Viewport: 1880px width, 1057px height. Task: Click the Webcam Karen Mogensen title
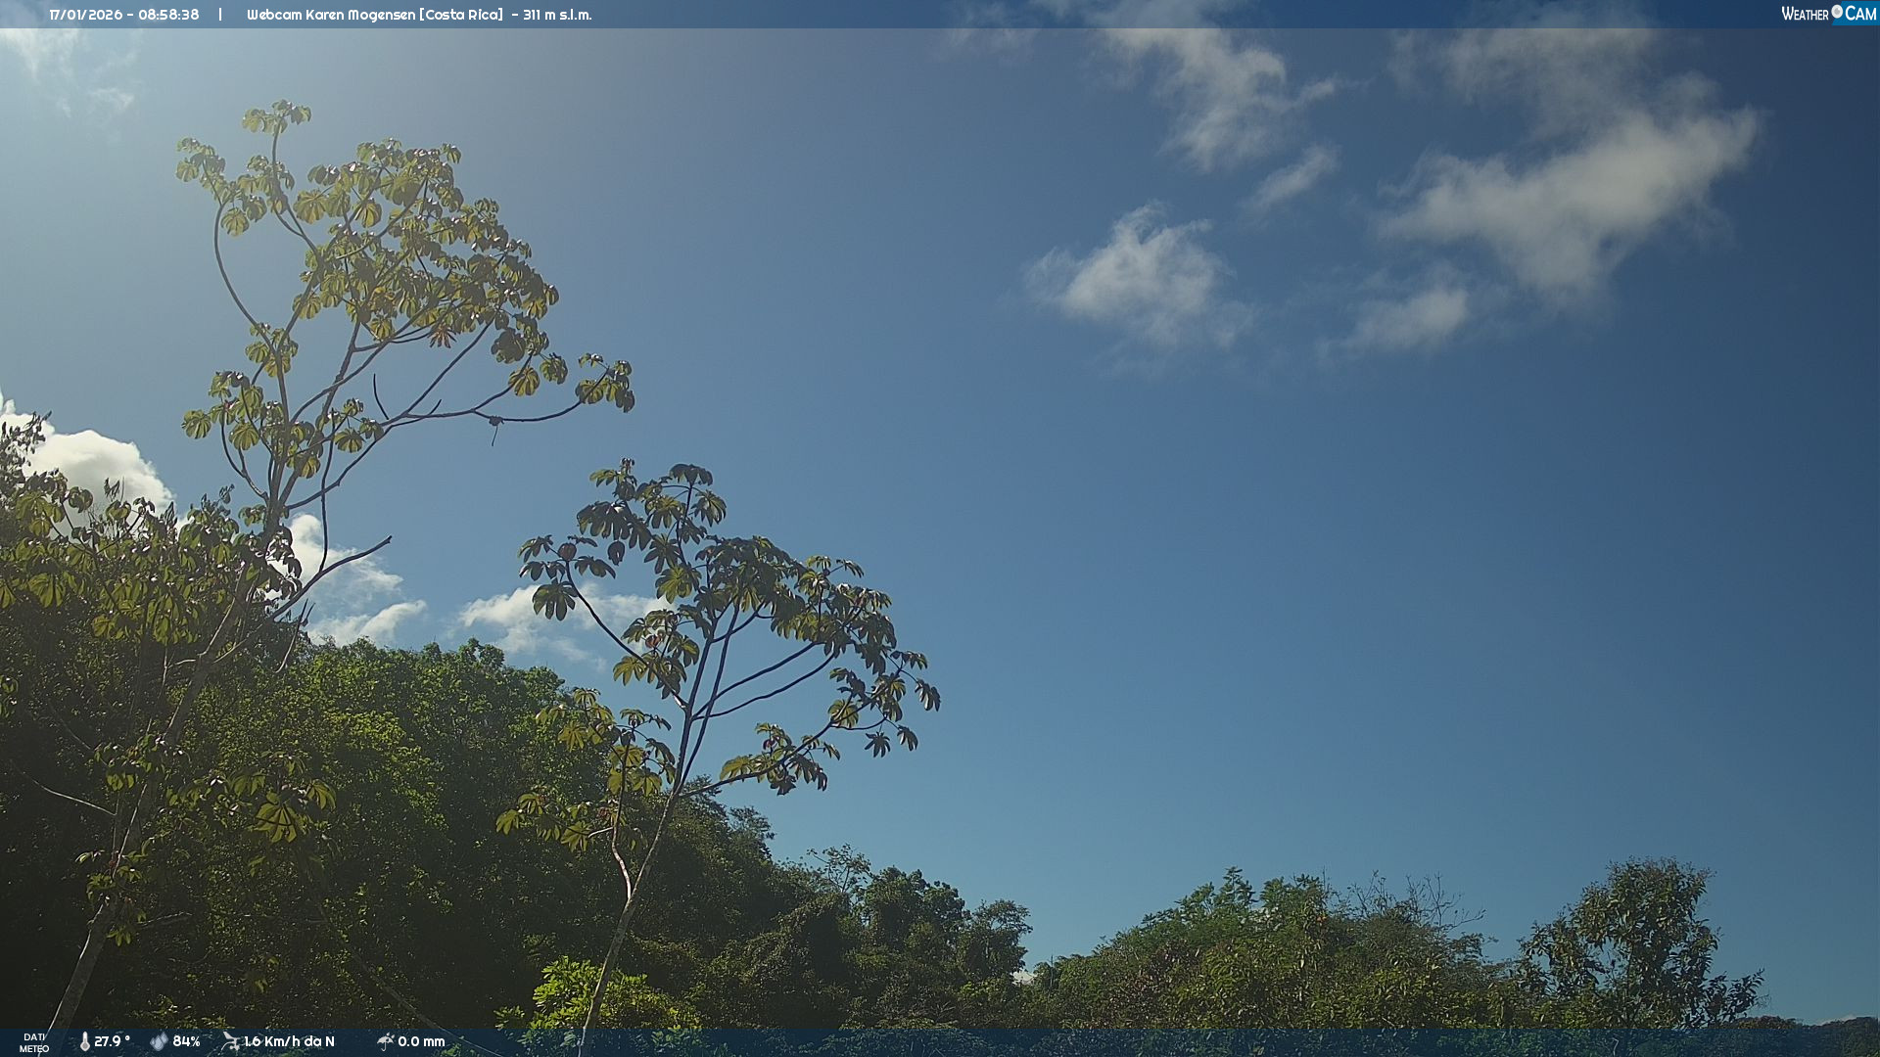click(x=331, y=15)
